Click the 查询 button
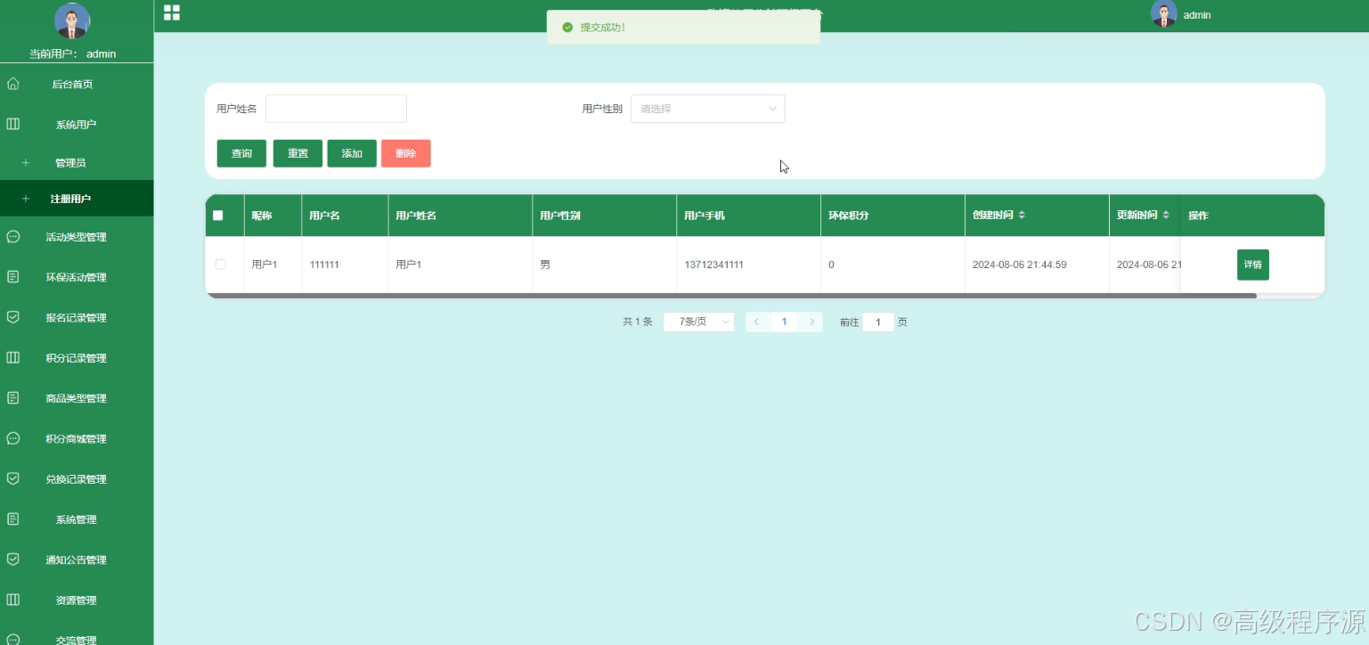Screen dimensions: 1369x645 click(x=241, y=153)
